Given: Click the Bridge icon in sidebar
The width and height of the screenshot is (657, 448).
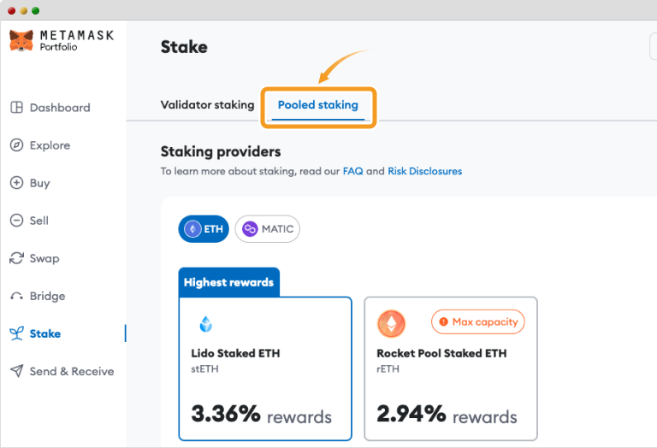Looking at the screenshot, I should click(x=16, y=297).
